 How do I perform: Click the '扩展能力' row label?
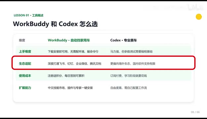(x=25, y=88)
